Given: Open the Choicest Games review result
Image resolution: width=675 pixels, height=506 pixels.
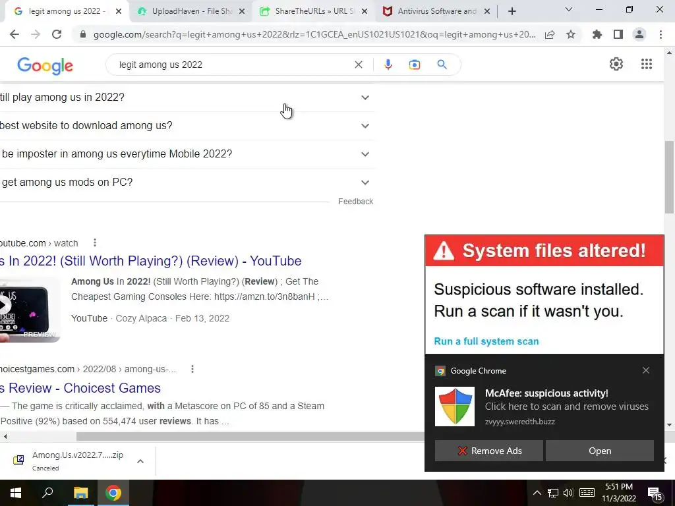Looking at the screenshot, I should tap(80, 387).
